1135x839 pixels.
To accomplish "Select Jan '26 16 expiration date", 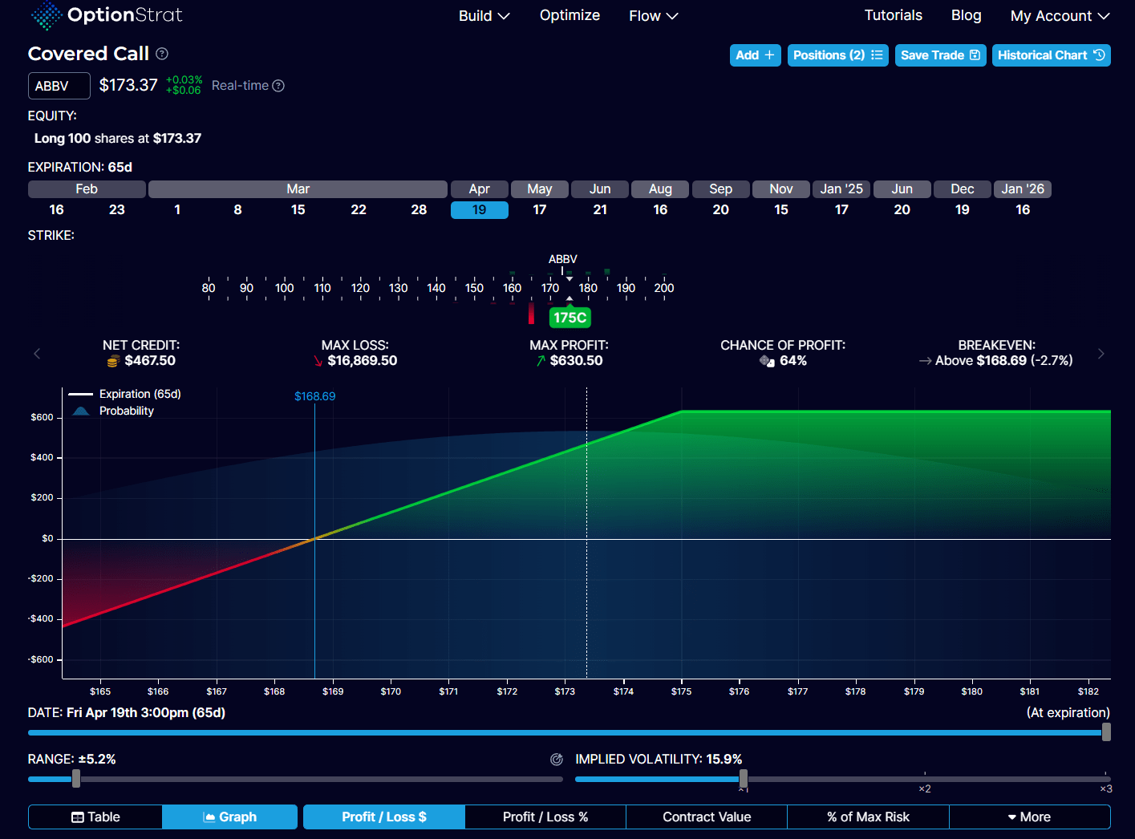I will [x=1023, y=210].
